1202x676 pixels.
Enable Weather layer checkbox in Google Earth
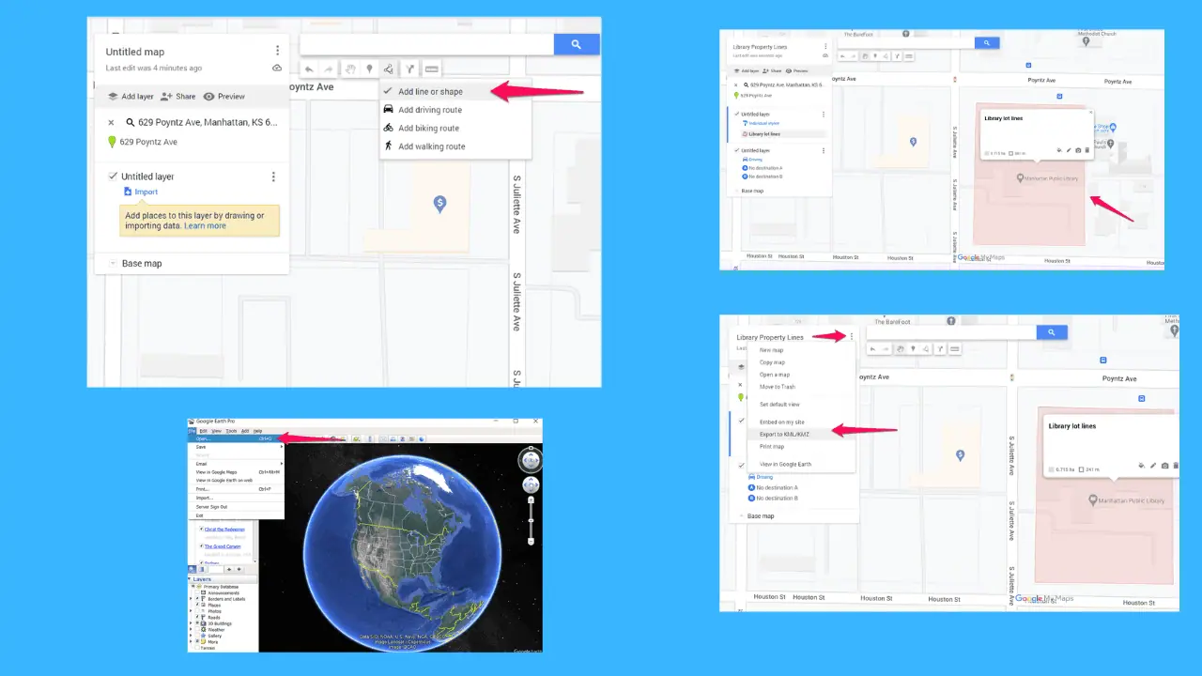[x=197, y=629]
